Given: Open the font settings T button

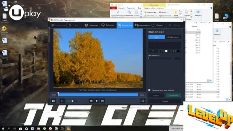Looking at the screenshot, I should pyautogui.click(x=153, y=51).
